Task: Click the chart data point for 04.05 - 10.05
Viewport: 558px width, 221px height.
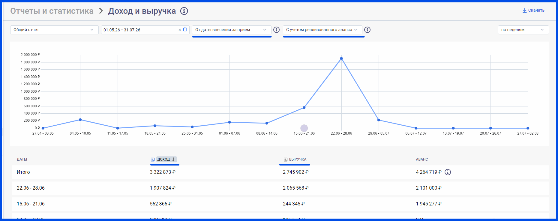Action: [x=80, y=120]
